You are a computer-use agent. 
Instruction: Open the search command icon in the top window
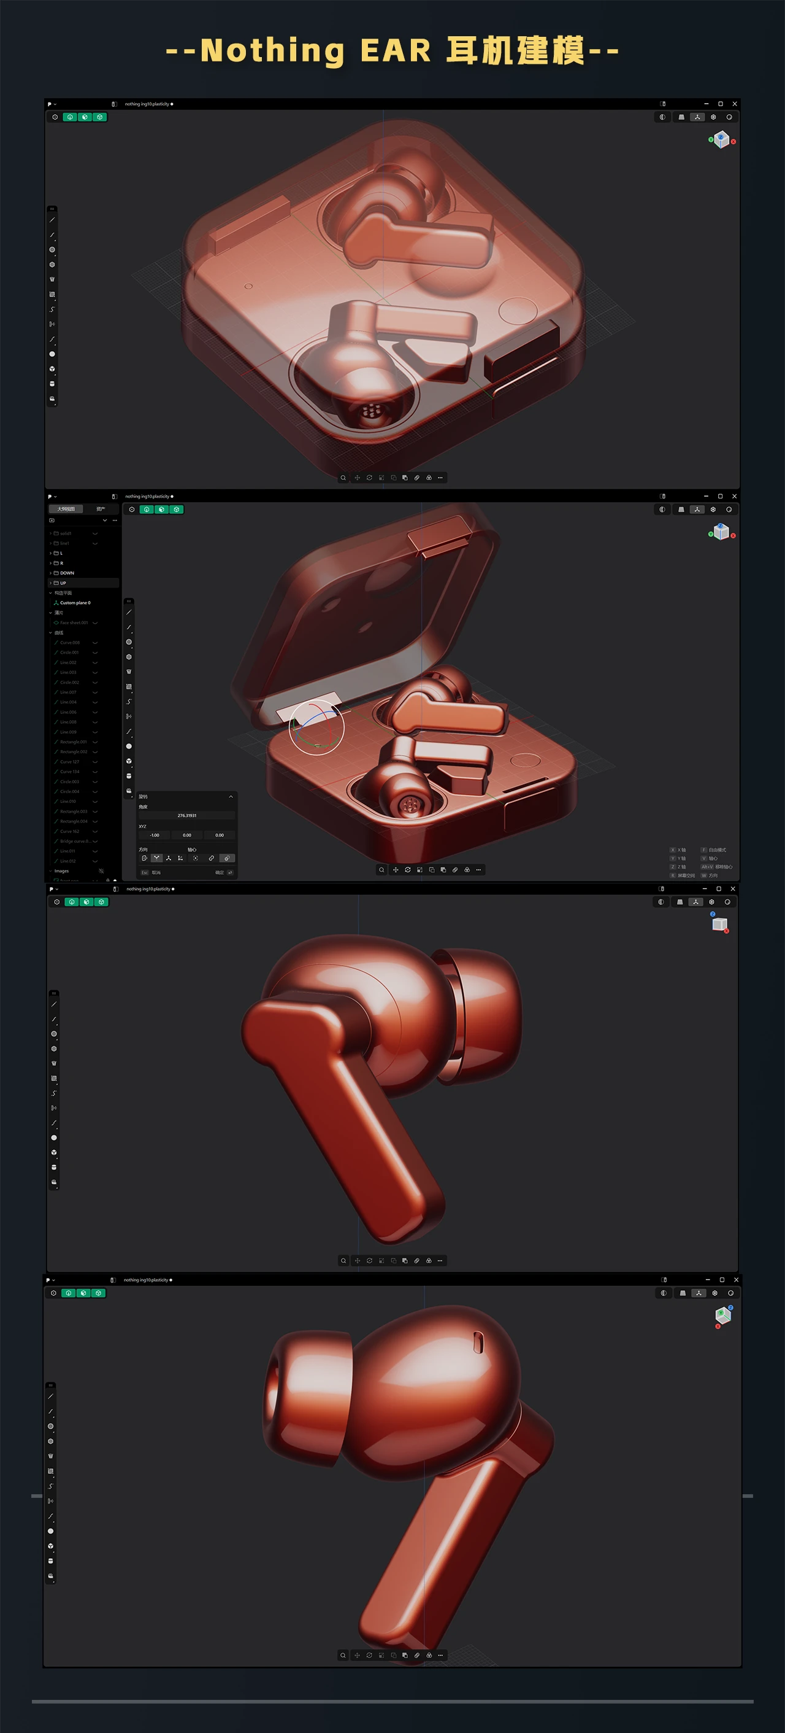[x=343, y=478]
